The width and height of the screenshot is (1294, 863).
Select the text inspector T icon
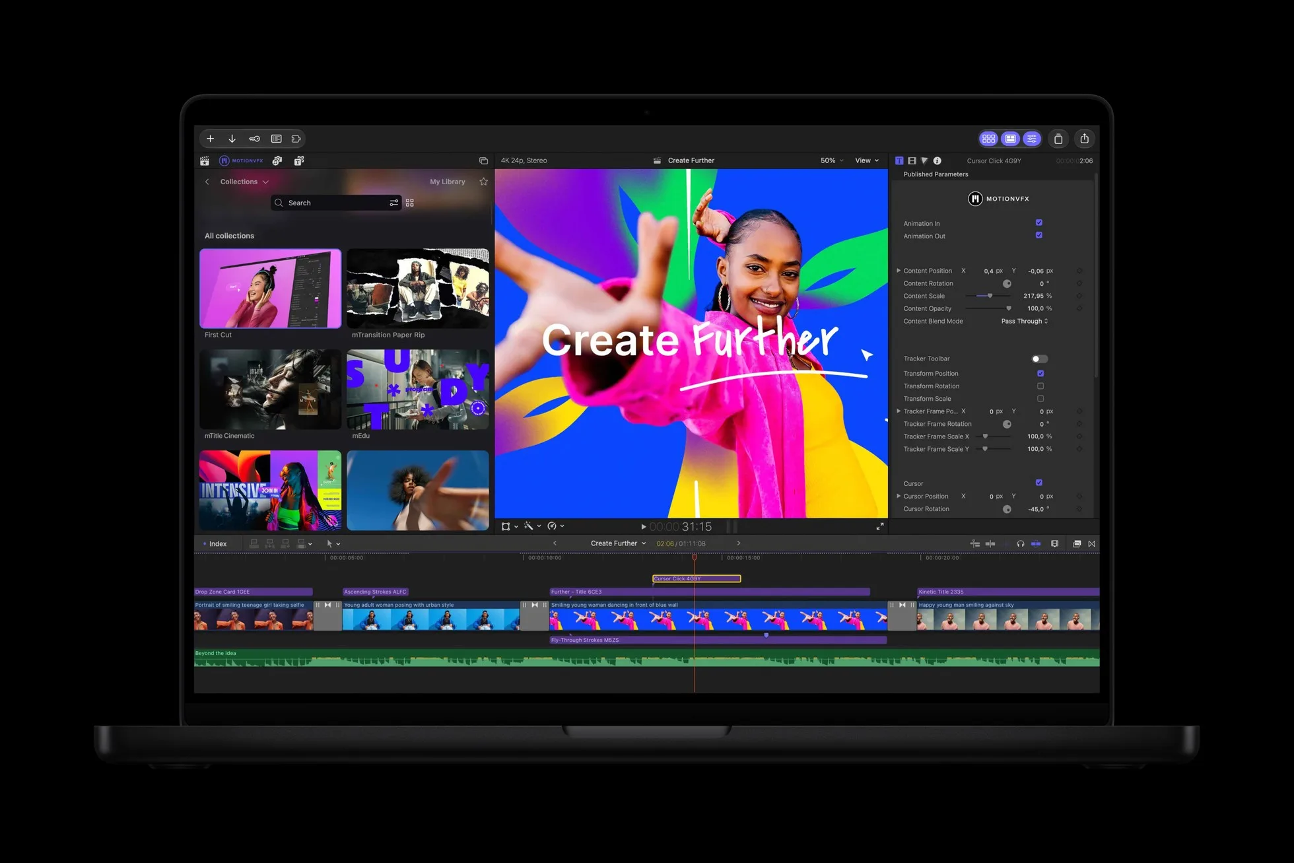(x=899, y=160)
